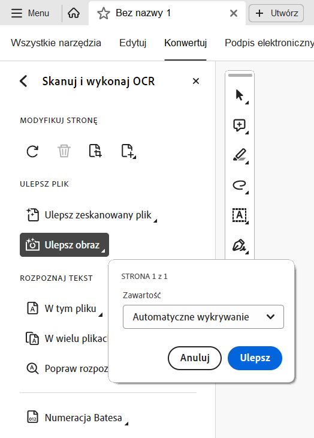This screenshot has width=314, height=438.
Task: Click the blue Ulepsz button
Action: 255,358
